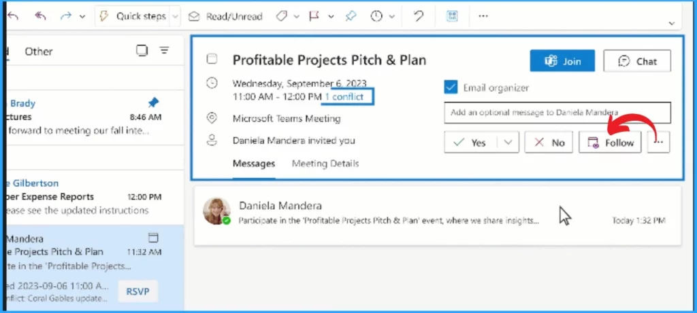Click Daniela Mandera's profile photo
The width and height of the screenshot is (697, 313).
click(x=217, y=211)
